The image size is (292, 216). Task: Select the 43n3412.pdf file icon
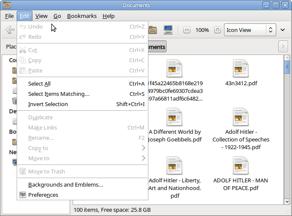[x=241, y=68]
